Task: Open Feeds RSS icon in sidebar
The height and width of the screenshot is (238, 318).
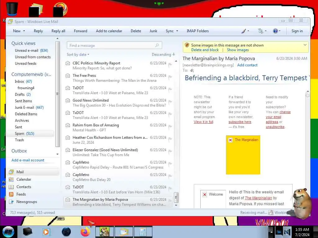Action: tap(11, 194)
